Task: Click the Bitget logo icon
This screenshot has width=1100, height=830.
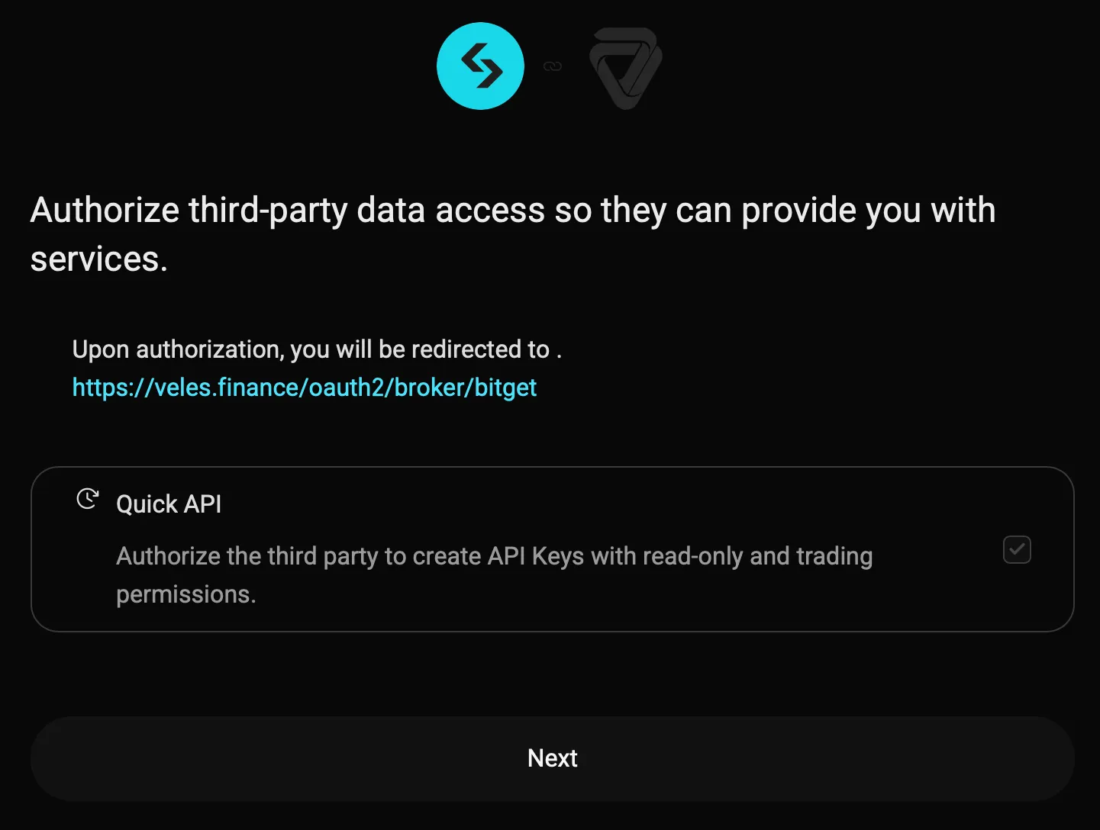Action: (x=480, y=66)
